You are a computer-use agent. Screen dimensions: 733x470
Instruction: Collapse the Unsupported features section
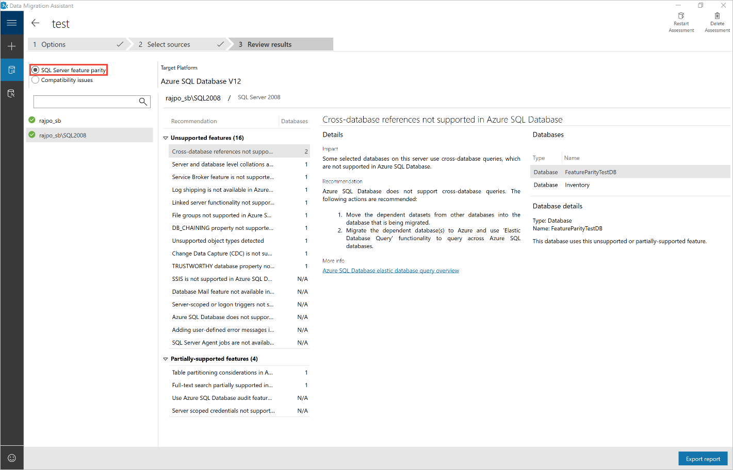tap(166, 138)
